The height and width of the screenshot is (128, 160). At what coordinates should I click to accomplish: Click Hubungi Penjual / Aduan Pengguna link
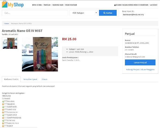(x=140, y=70)
